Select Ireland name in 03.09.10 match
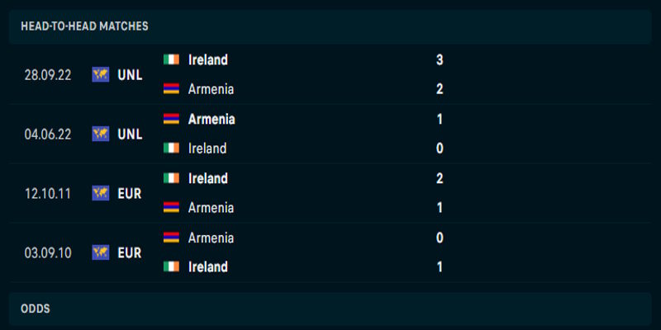 click(x=207, y=267)
